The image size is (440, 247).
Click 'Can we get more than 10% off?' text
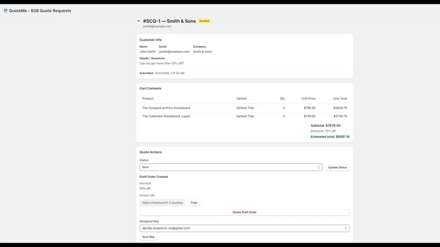(162, 64)
